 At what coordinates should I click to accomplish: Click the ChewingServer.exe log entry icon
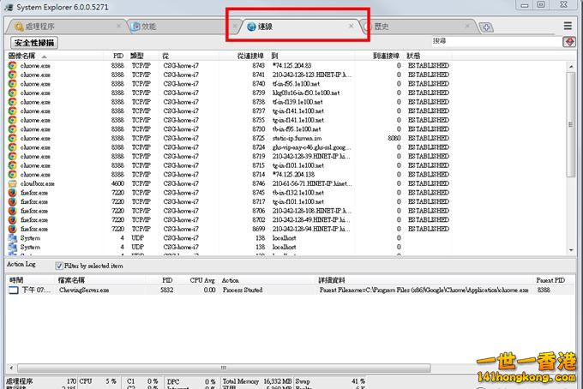click(14, 290)
